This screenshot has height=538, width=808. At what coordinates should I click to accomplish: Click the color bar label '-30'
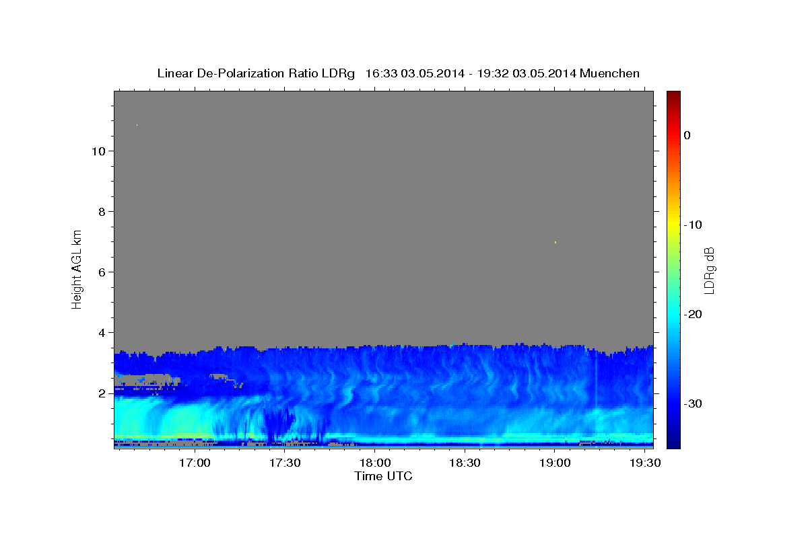point(693,403)
